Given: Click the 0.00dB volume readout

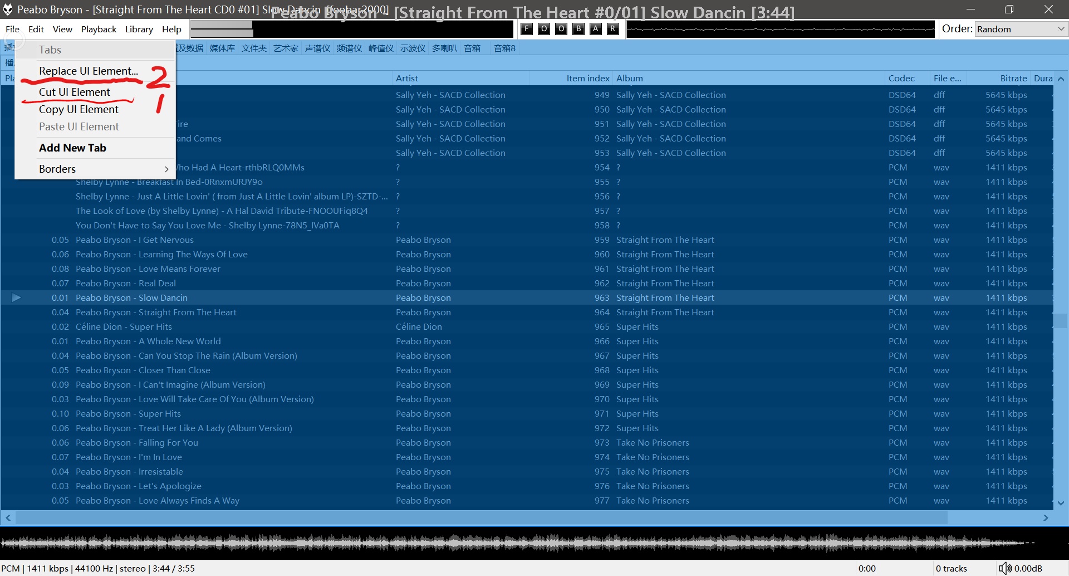Looking at the screenshot, I should [x=1028, y=568].
